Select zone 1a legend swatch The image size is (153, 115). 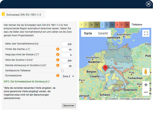point(91,24)
